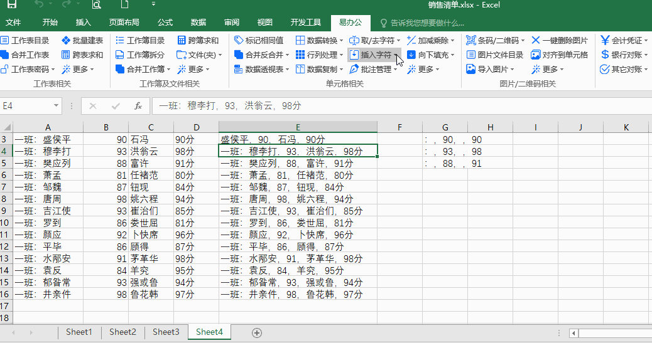Screen dimensions: 652x343
Task: Click the 工作簿拆分 tool
Action: point(140,55)
